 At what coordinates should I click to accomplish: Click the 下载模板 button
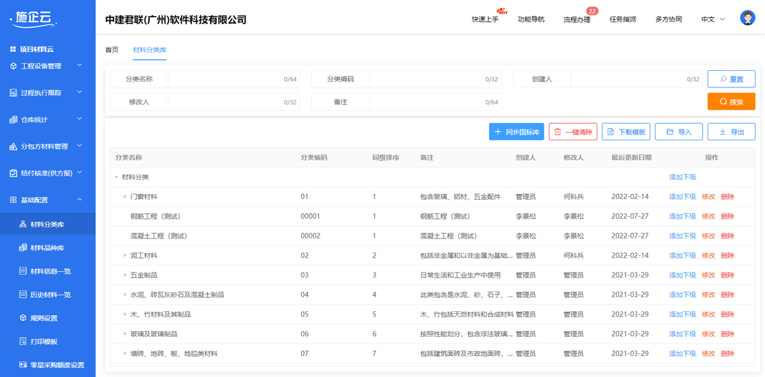pyautogui.click(x=625, y=132)
